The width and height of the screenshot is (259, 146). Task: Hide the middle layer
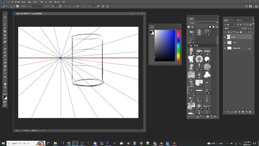coord(225,43)
